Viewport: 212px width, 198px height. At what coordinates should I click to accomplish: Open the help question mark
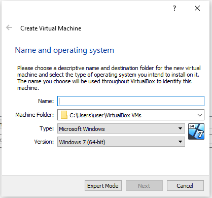(x=174, y=8)
